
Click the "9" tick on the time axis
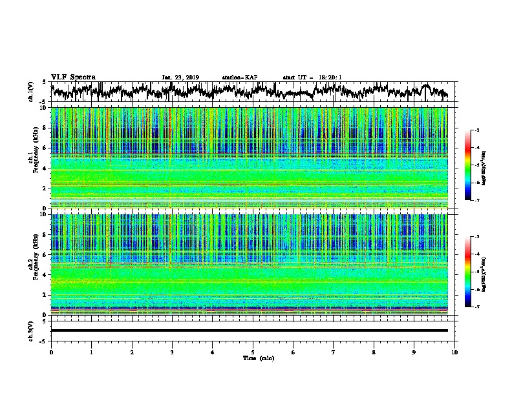click(x=414, y=352)
